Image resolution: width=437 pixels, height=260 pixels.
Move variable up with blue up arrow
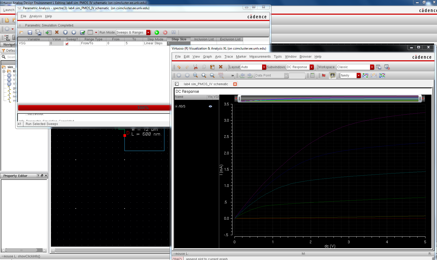pyautogui.click(x=65, y=32)
